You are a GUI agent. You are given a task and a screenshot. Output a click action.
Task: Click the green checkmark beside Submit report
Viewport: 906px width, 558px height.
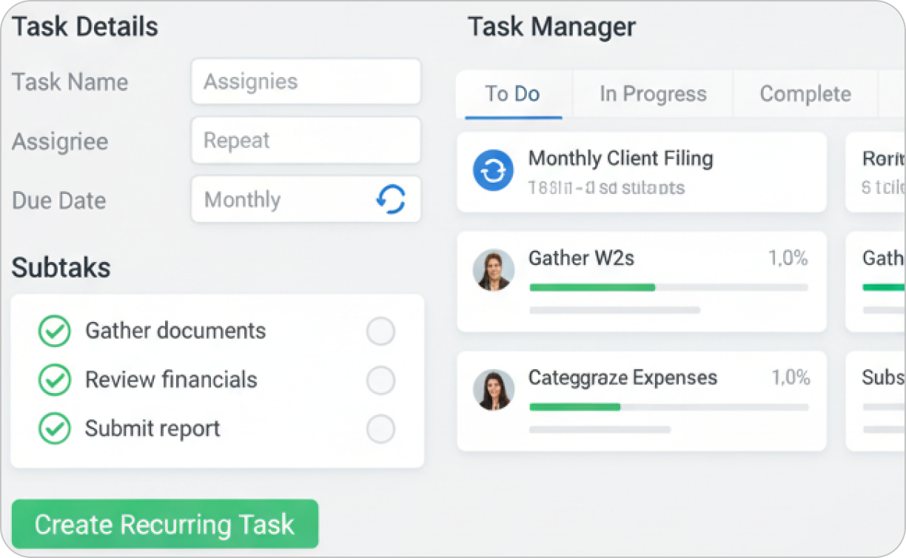[54, 428]
